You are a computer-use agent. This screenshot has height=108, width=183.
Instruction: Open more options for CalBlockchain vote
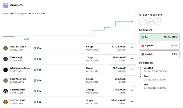(x=132, y=90)
